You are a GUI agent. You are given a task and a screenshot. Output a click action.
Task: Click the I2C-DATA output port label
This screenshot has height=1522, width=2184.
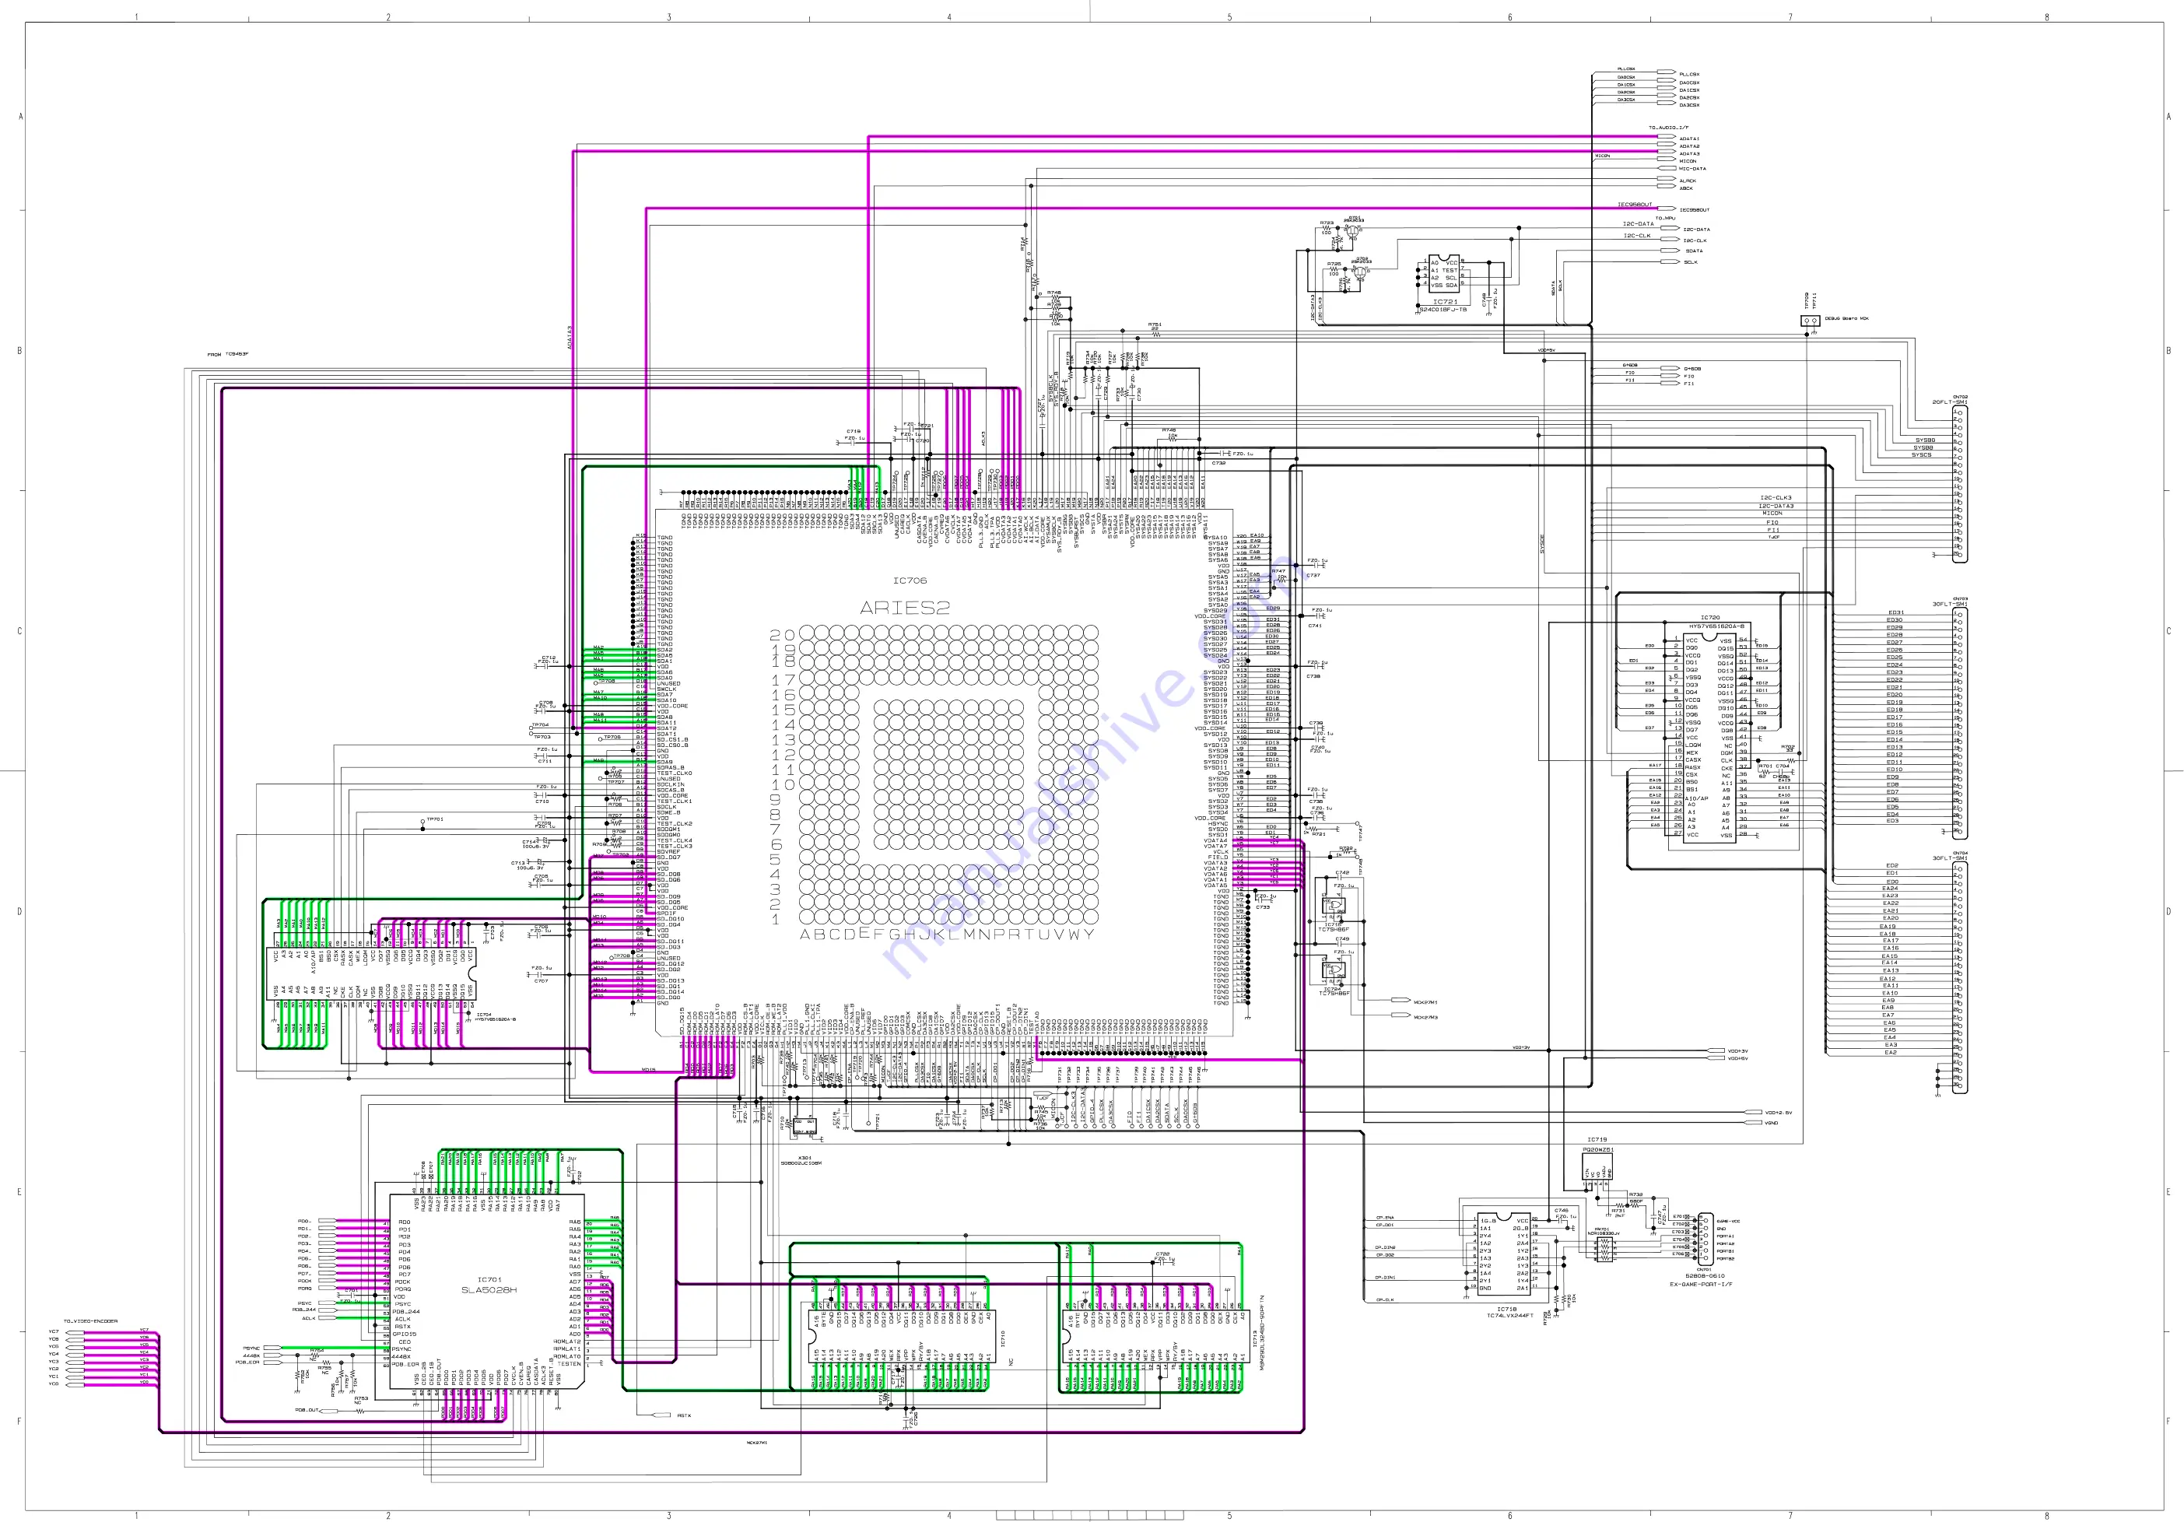[1696, 230]
